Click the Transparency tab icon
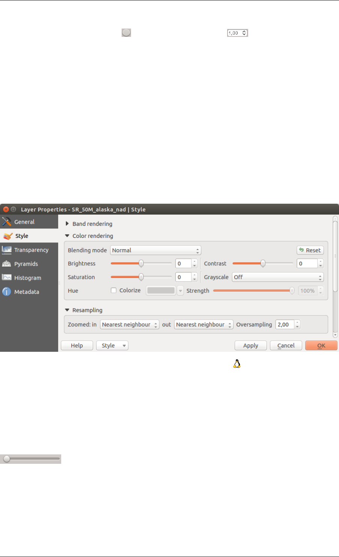 [7, 250]
